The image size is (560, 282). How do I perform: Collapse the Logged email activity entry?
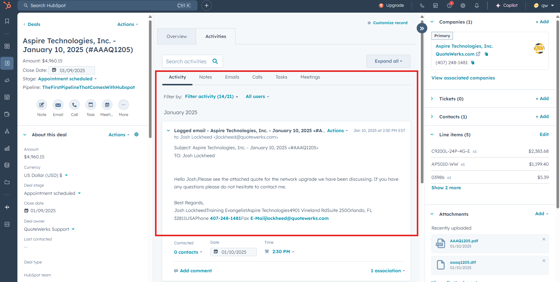[168, 130]
